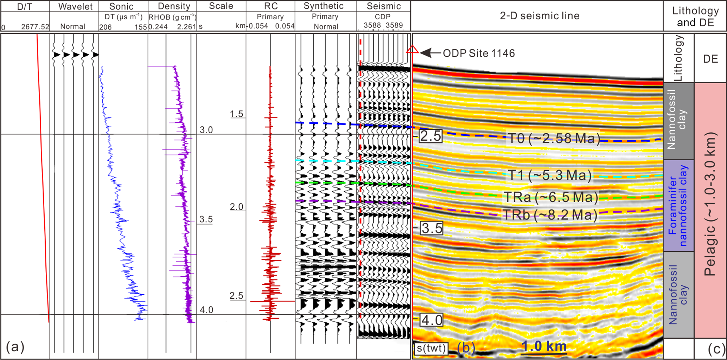Pick the TRa (~6.5 Ma) horizon label
Viewport: 727px width, 360px height.
(550, 197)
